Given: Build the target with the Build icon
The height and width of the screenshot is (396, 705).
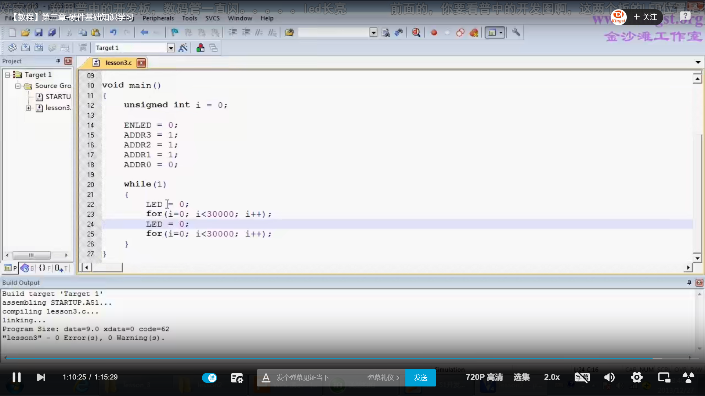Looking at the screenshot, I should pos(26,48).
